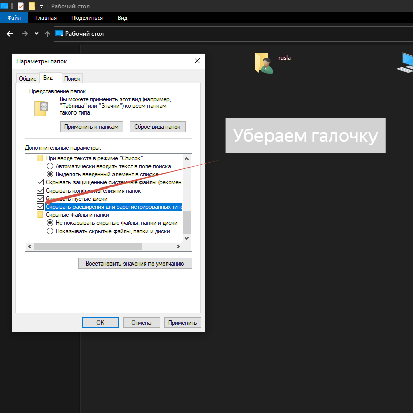Click the vertical scrollbar thumb in settings list

pyautogui.click(x=187, y=222)
